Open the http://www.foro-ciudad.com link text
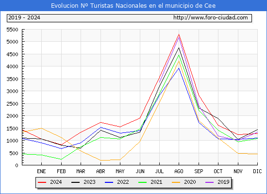 [211, 17]
